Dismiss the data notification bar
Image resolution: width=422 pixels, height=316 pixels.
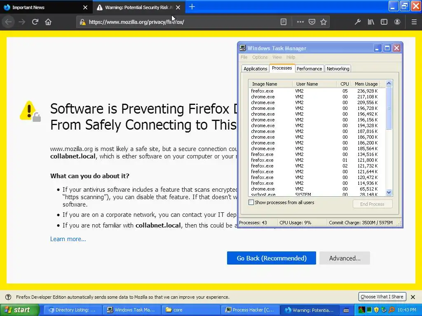click(x=413, y=297)
